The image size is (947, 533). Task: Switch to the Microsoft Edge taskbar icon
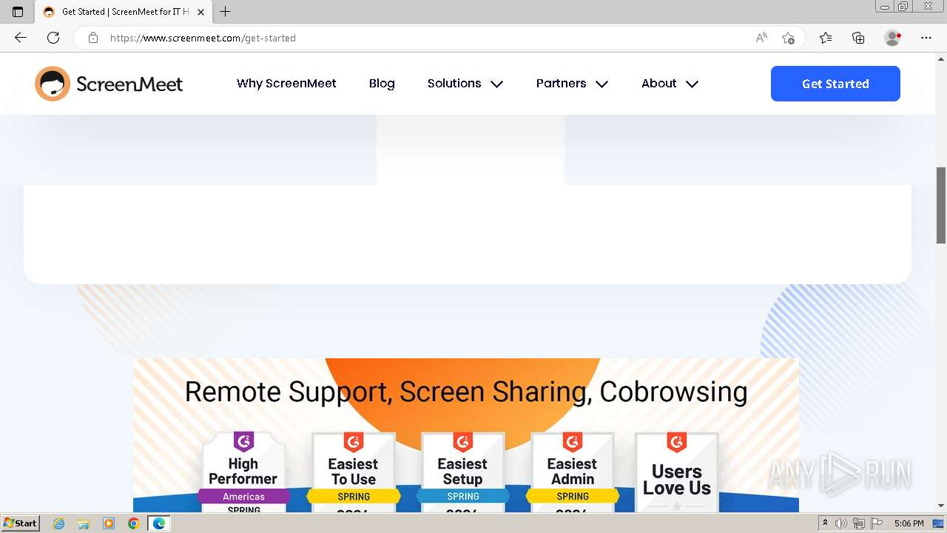click(158, 523)
